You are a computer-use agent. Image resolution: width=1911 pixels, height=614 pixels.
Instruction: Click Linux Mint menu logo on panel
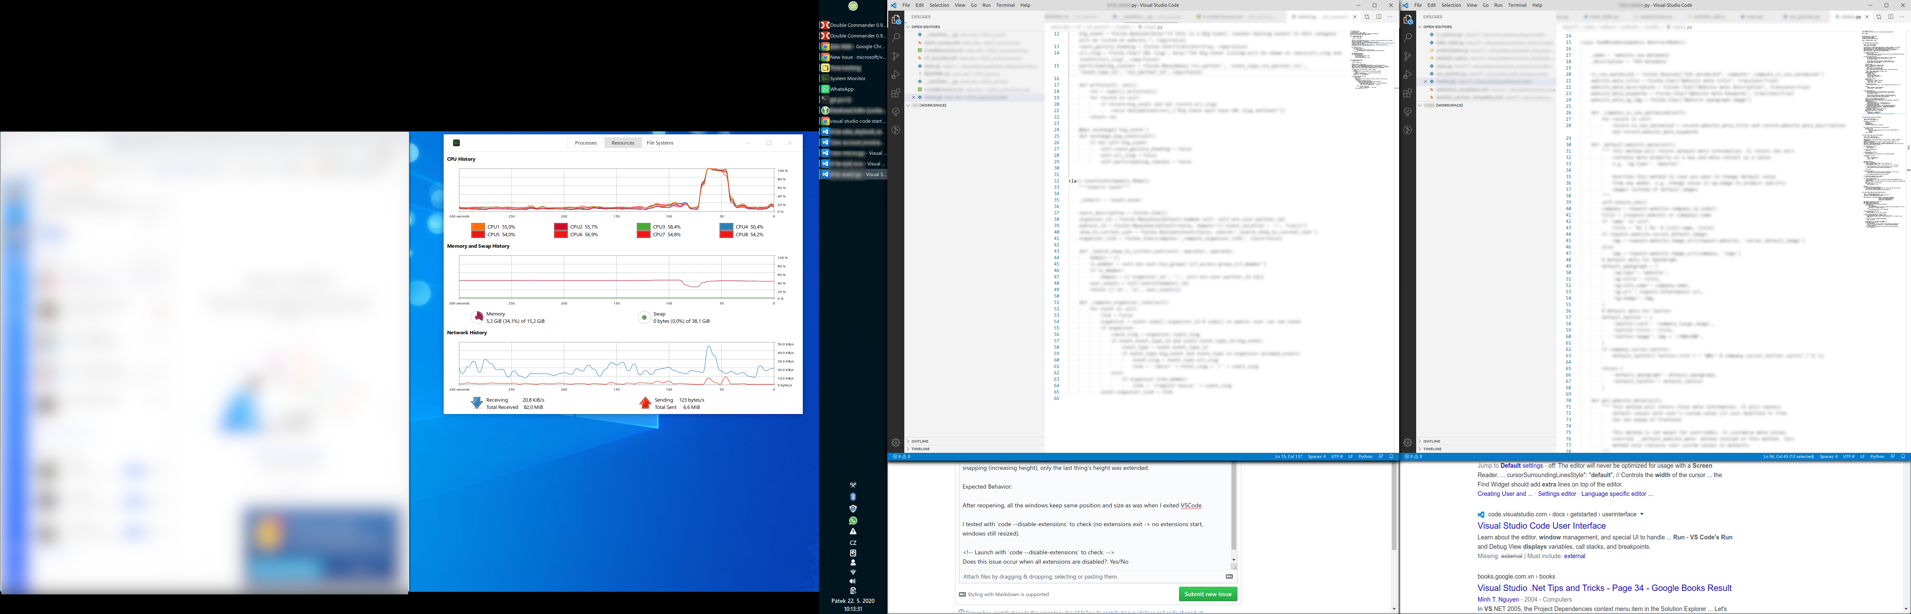pyautogui.click(x=853, y=6)
